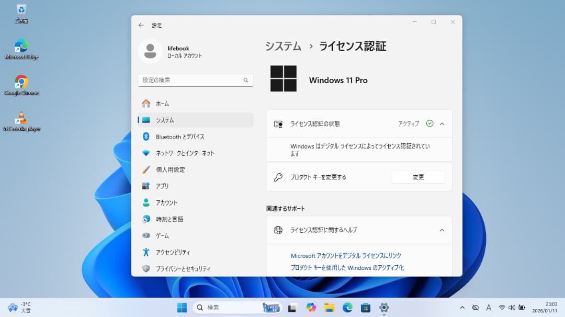Click the Windows 11 Pro logo

click(x=282, y=79)
